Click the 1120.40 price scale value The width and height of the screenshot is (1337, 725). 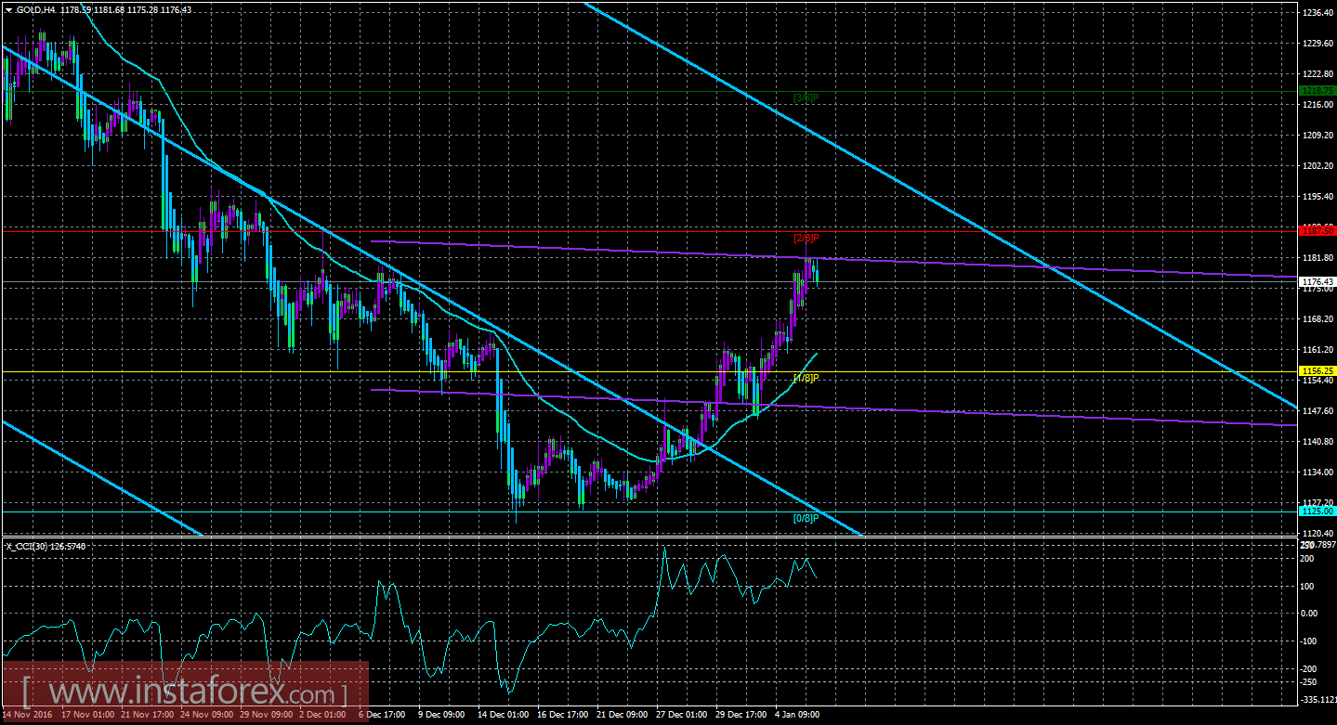click(1318, 533)
